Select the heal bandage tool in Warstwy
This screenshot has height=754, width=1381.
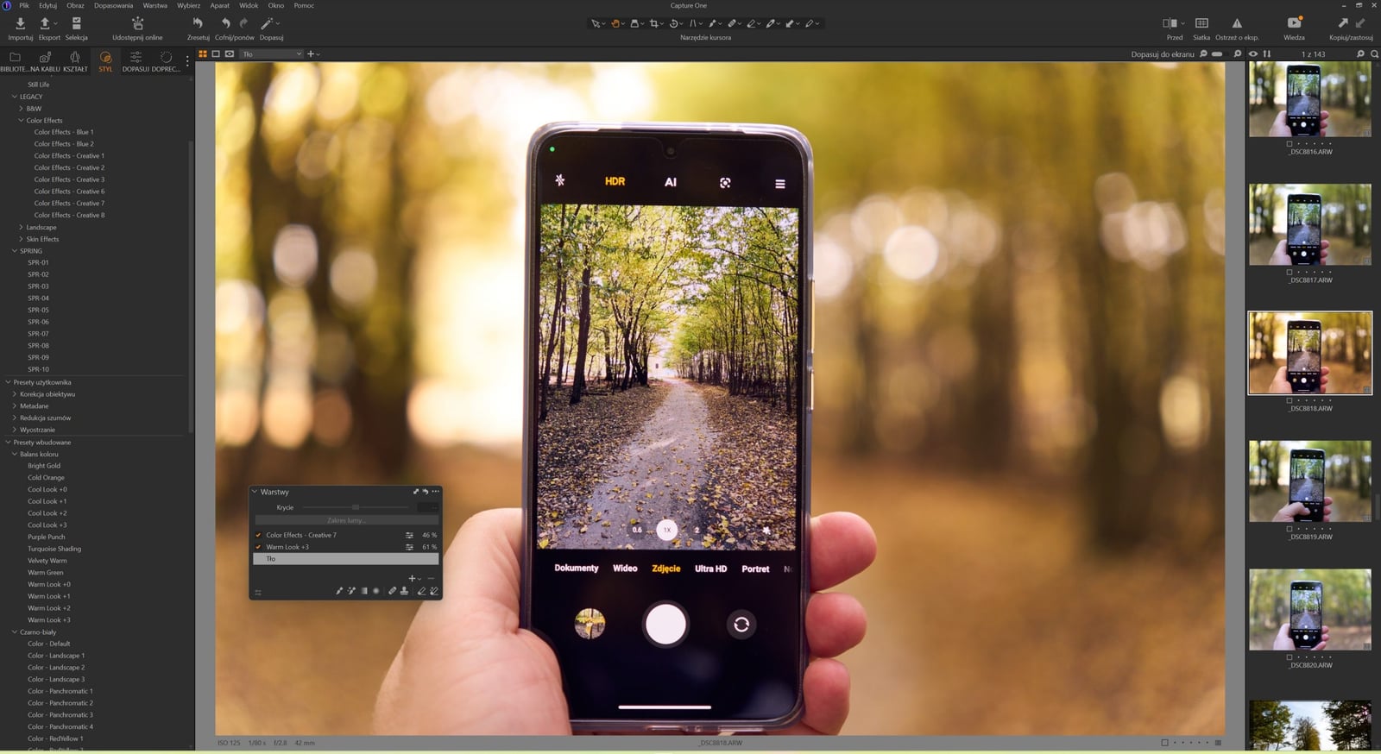coord(392,591)
